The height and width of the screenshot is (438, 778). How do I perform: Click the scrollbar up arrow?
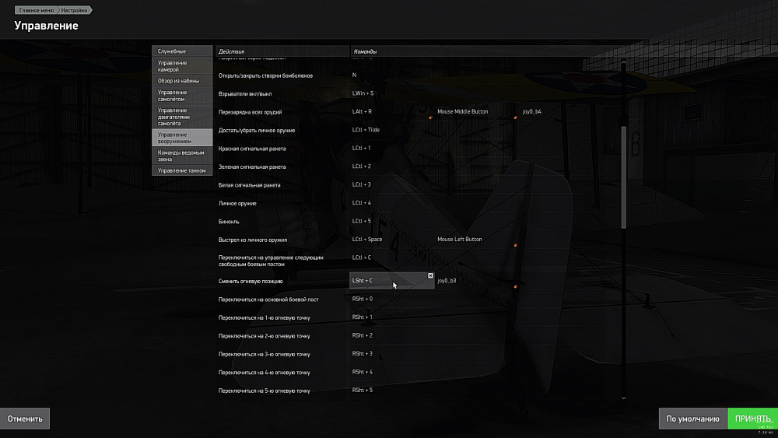pos(623,62)
